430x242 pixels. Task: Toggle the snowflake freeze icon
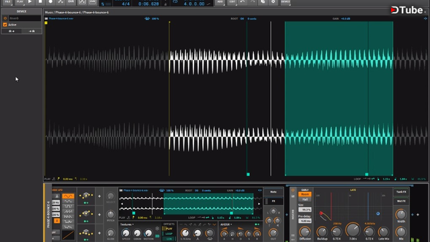(x=157, y=229)
